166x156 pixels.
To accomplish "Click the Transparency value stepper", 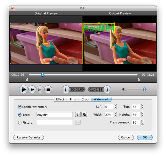I will 142,122.
